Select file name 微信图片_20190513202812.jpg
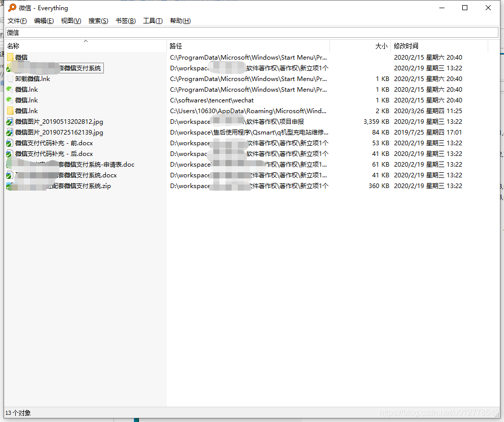Screen dimensions: 504x422 point(59,122)
